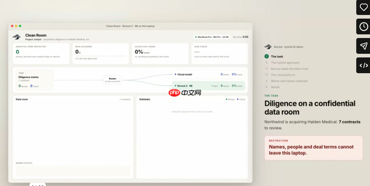Click the paper plane share icon
This screenshot has height=186, width=370.
[x=364, y=46]
